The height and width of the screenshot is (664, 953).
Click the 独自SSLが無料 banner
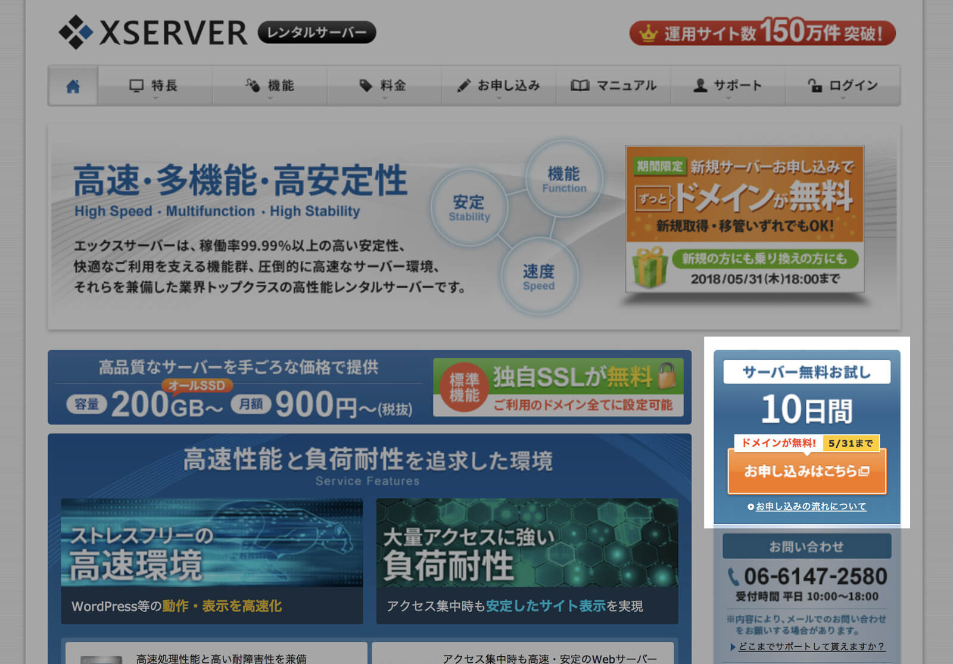[x=558, y=387]
